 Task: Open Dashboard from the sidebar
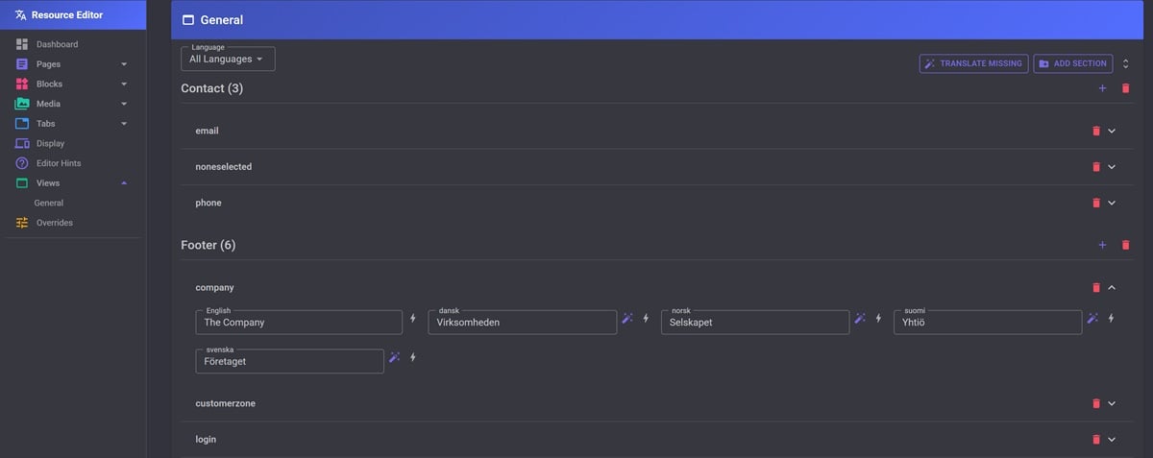(57, 44)
